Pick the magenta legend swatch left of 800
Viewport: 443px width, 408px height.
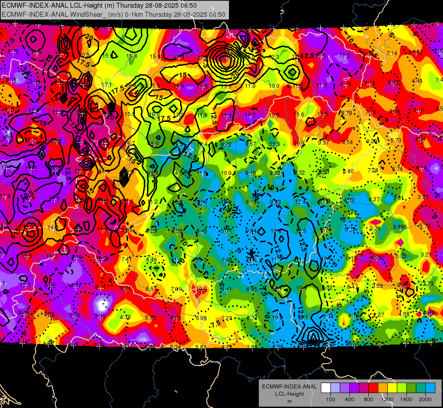click(364, 388)
